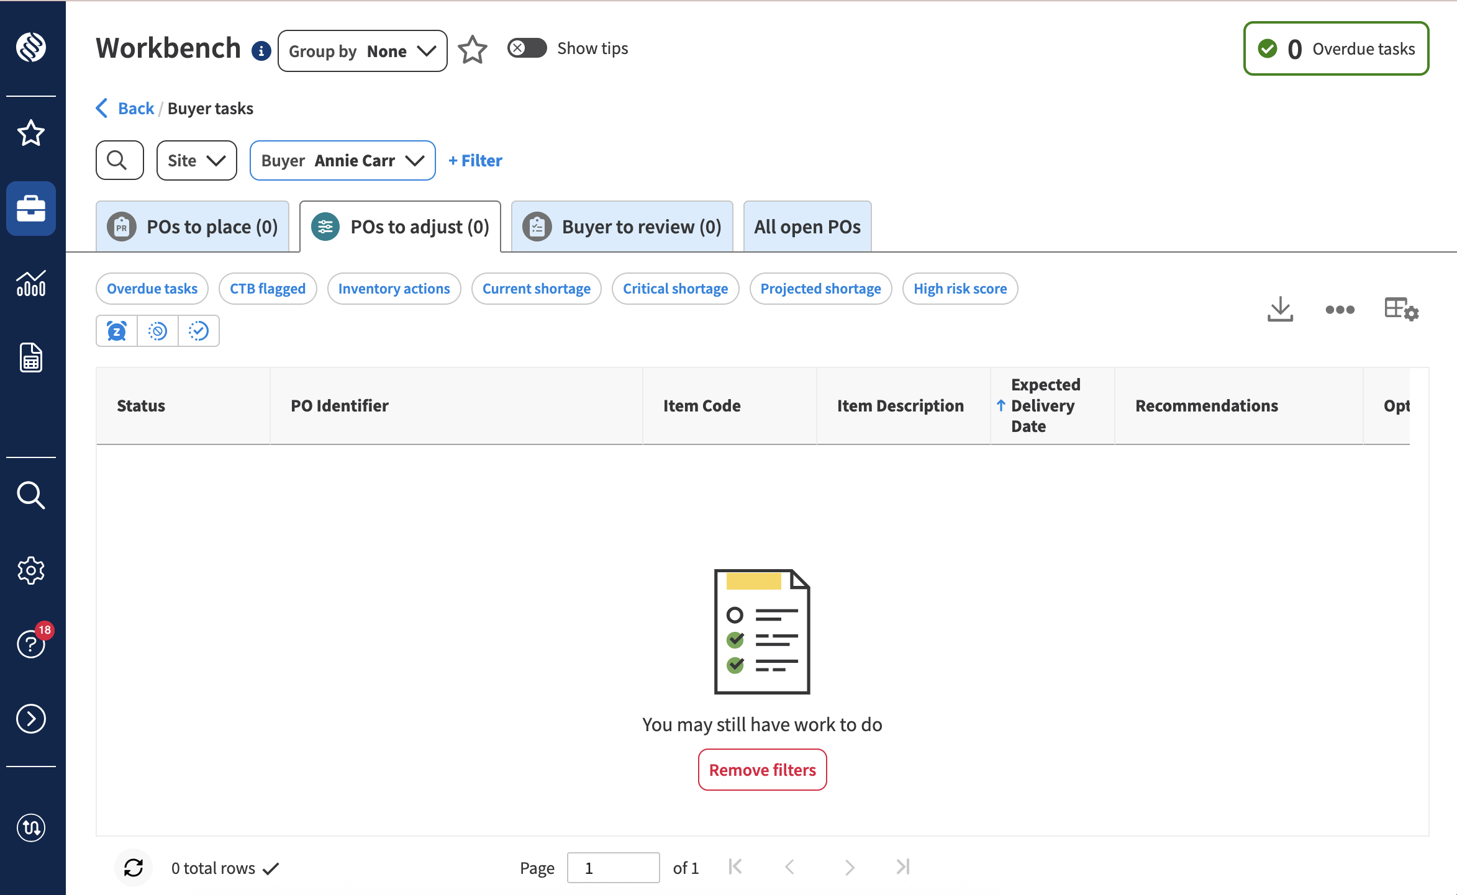Image resolution: width=1457 pixels, height=895 pixels.
Task: Click the 0 Overdue tasks badge
Action: point(1336,48)
